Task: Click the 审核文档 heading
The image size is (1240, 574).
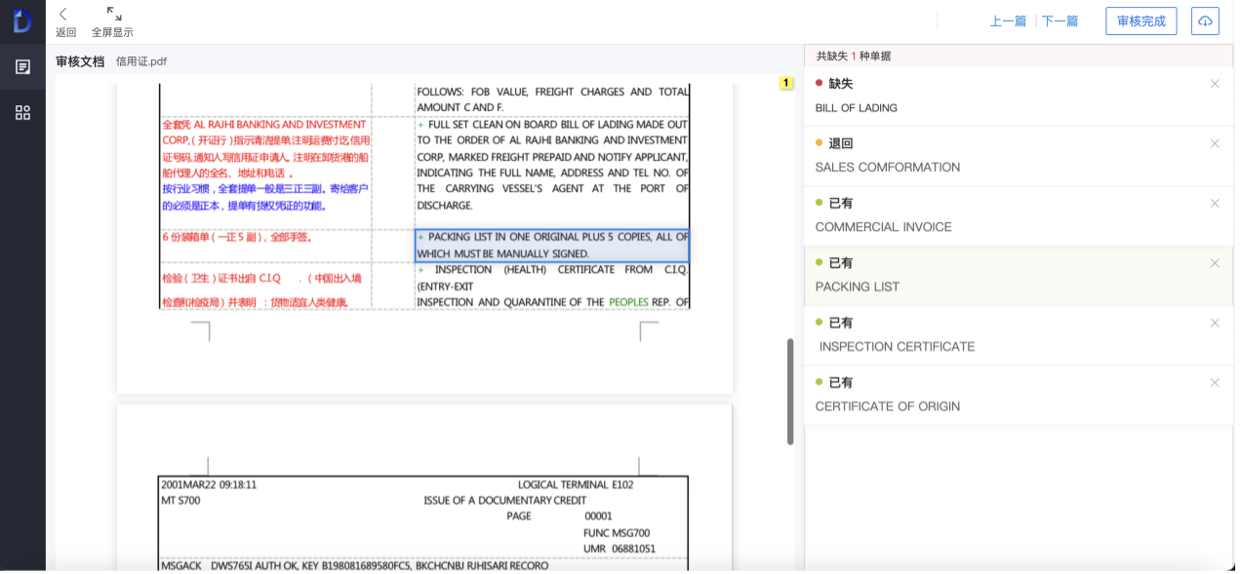Action: 80,60
